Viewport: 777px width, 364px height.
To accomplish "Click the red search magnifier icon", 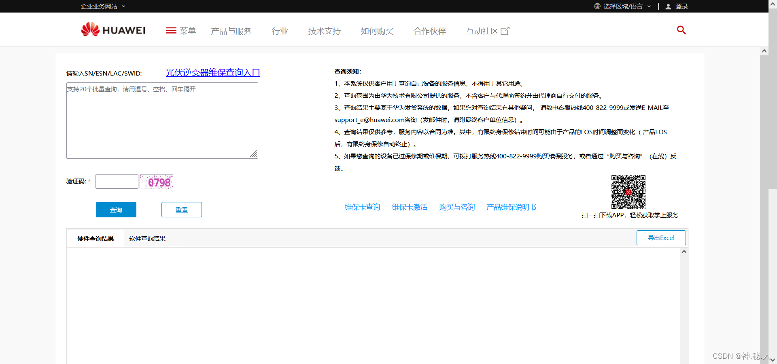I will tap(681, 30).
